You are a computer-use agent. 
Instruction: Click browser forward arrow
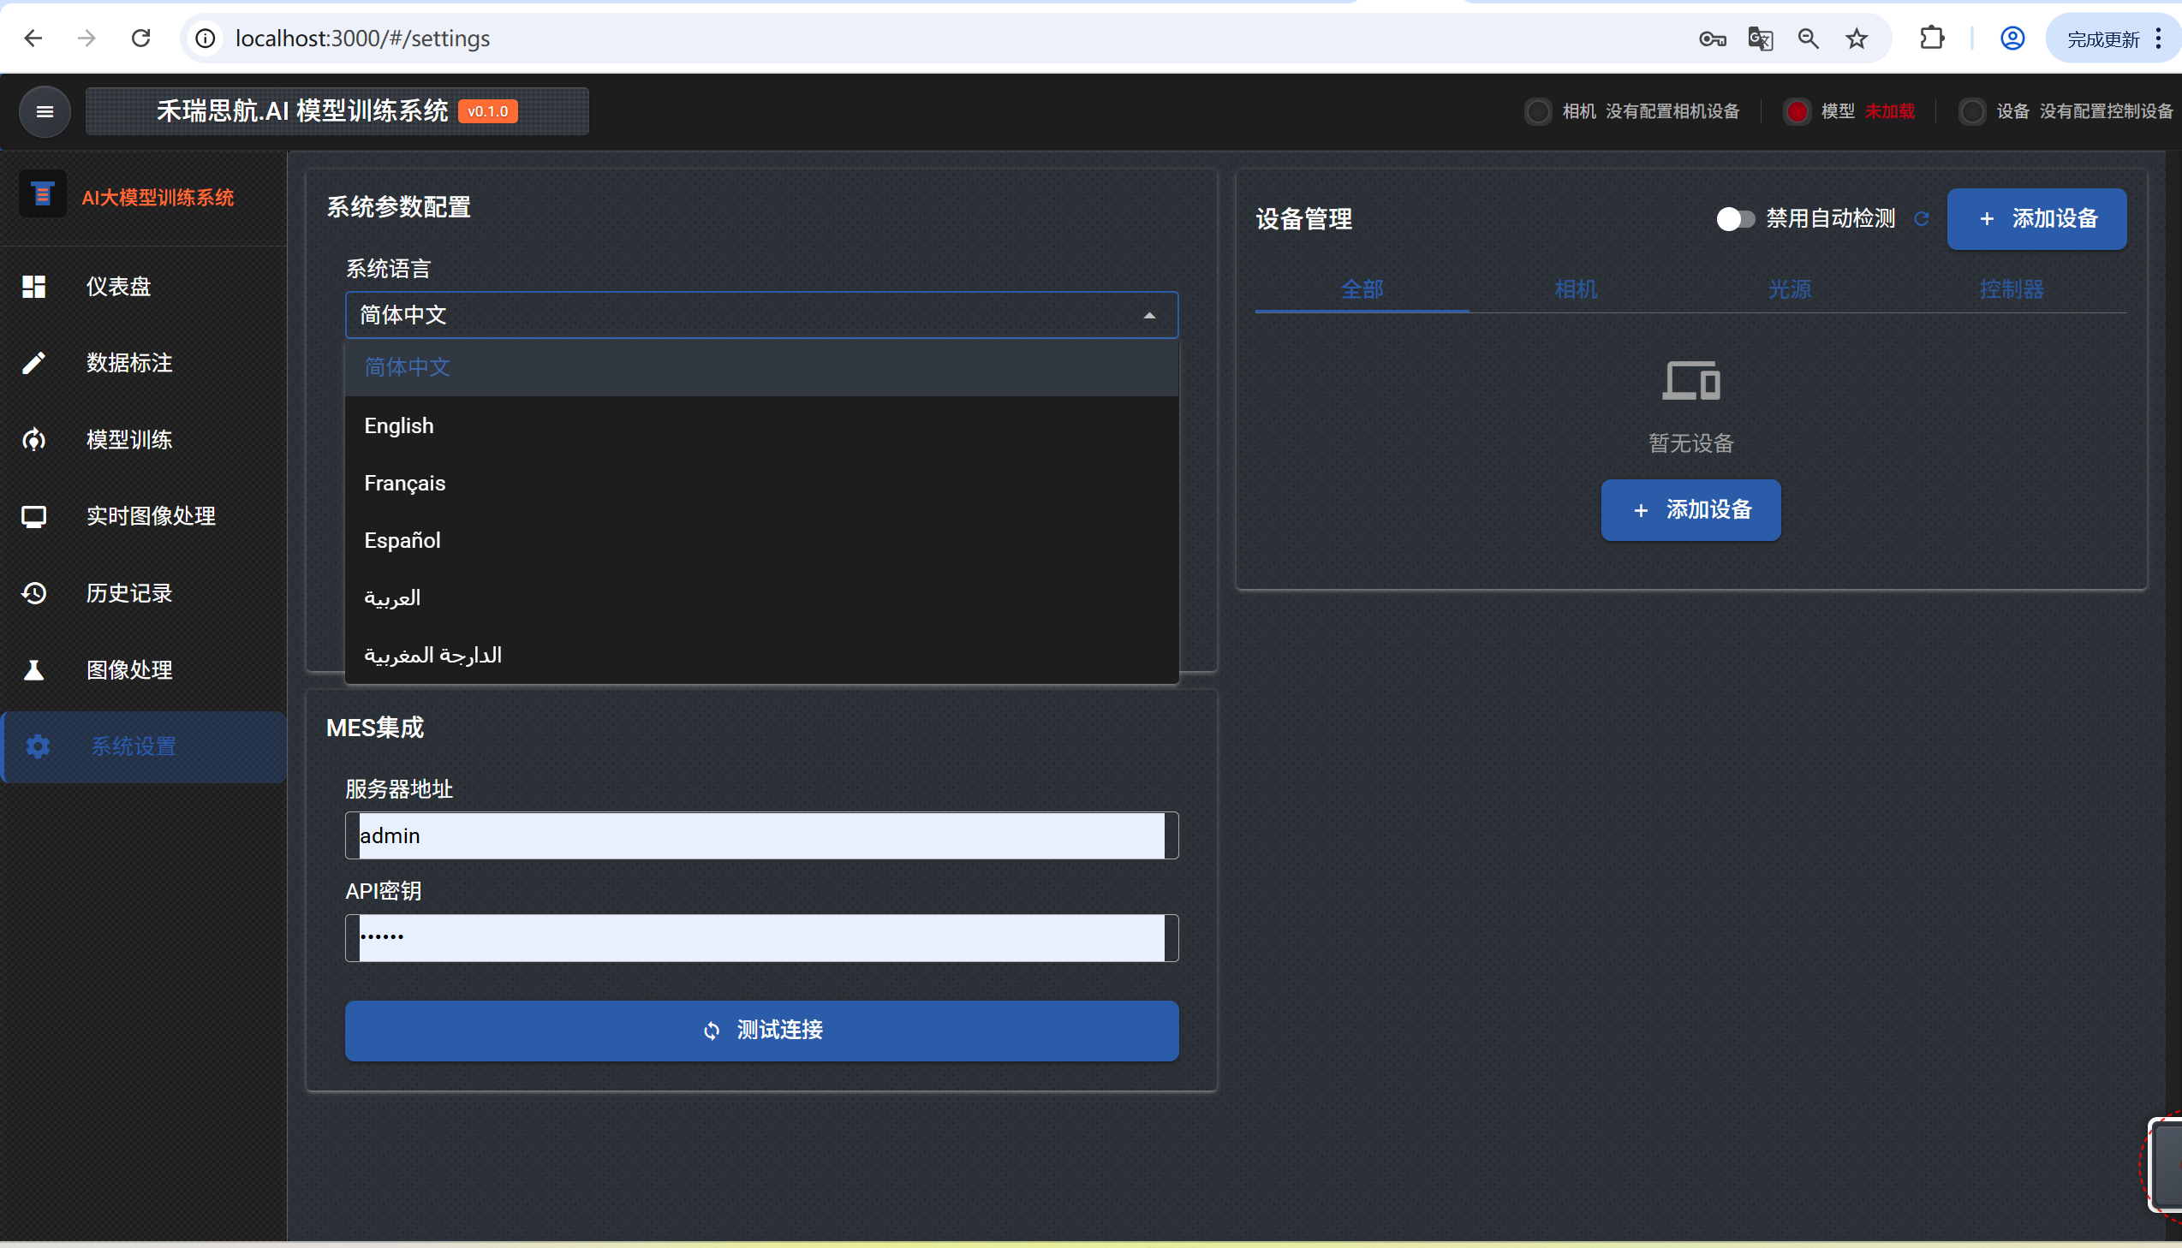click(x=86, y=39)
